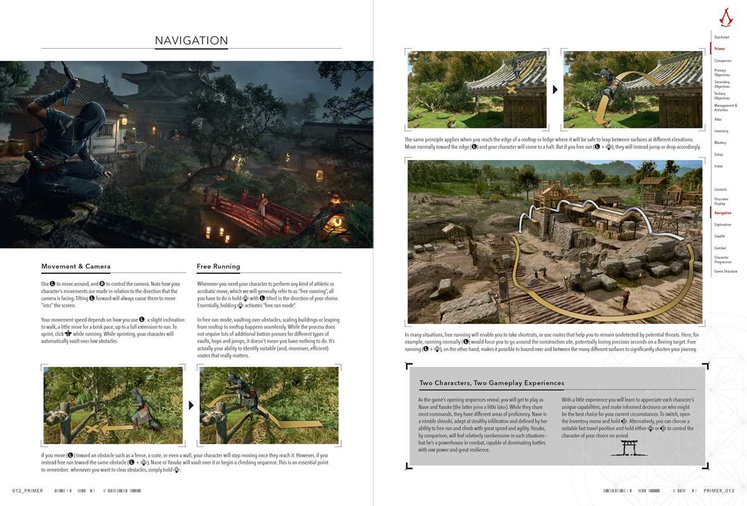Go to the Atlas section
The height and width of the screenshot is (506, 747).
click(x=719, y=119)
